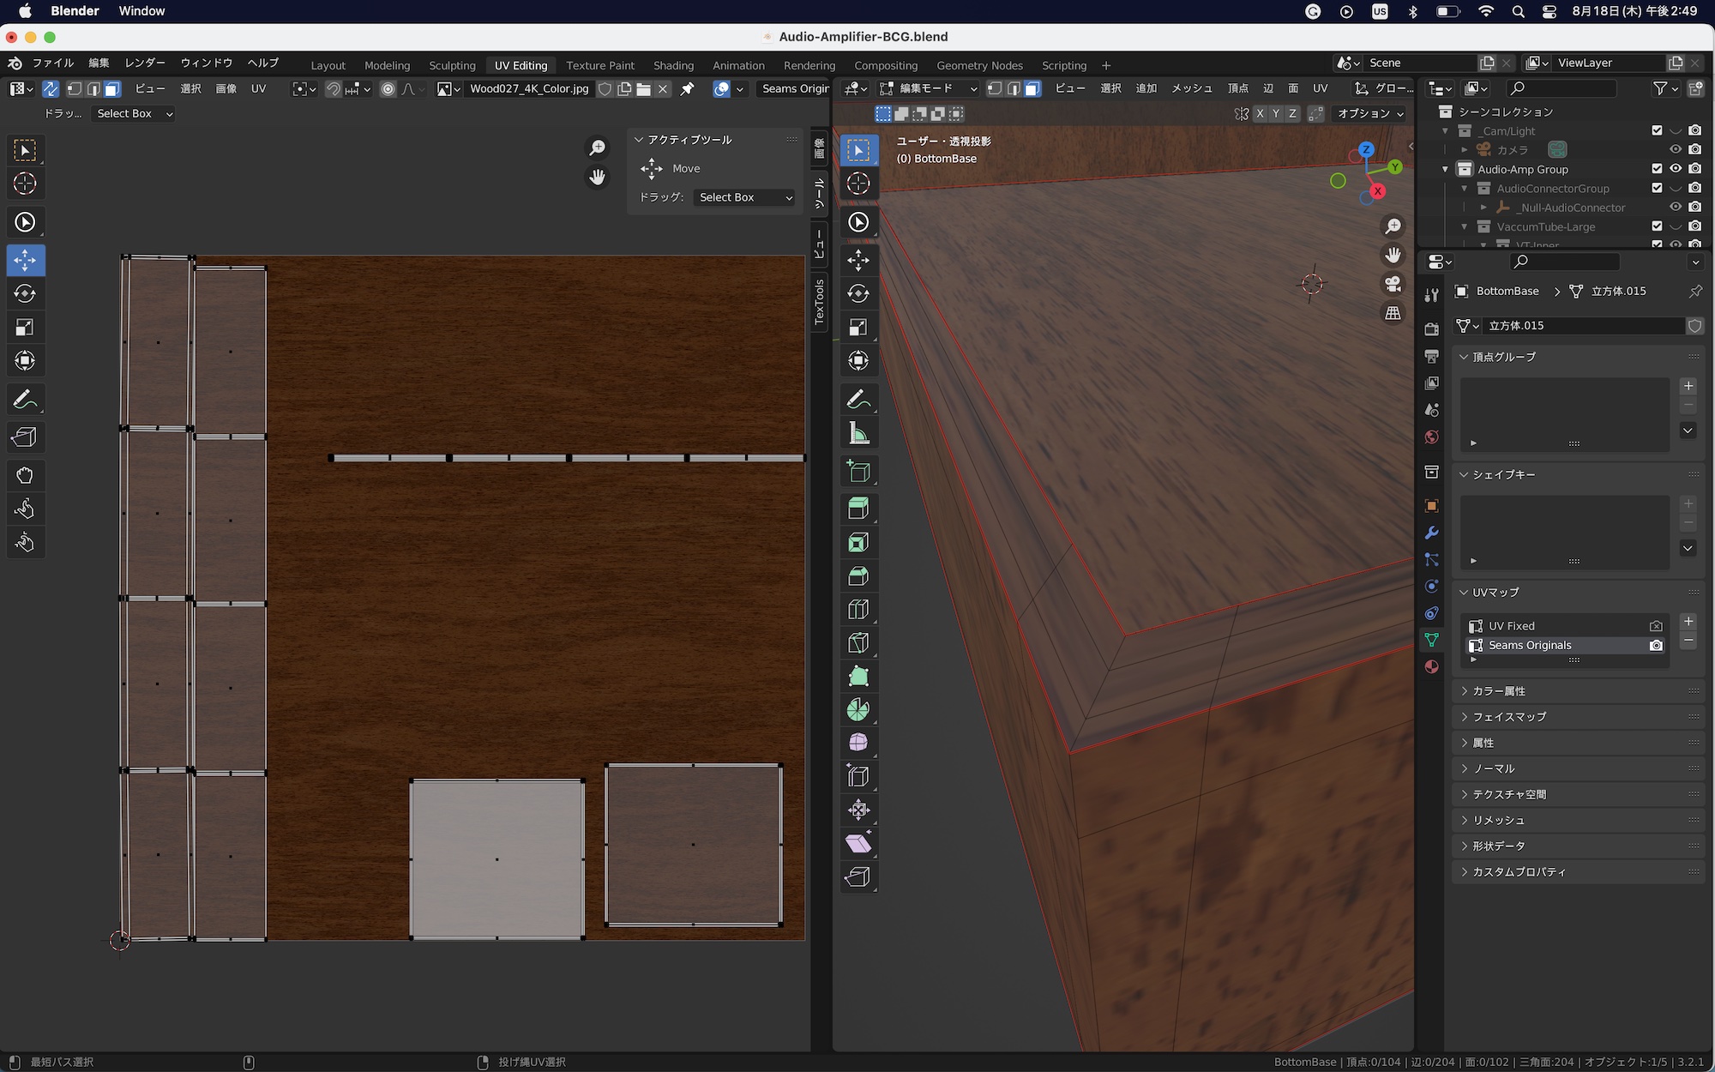Expand the カラー属性 panel
This screenshot has height=1072, width=1715.
(x=1499, y=691)
